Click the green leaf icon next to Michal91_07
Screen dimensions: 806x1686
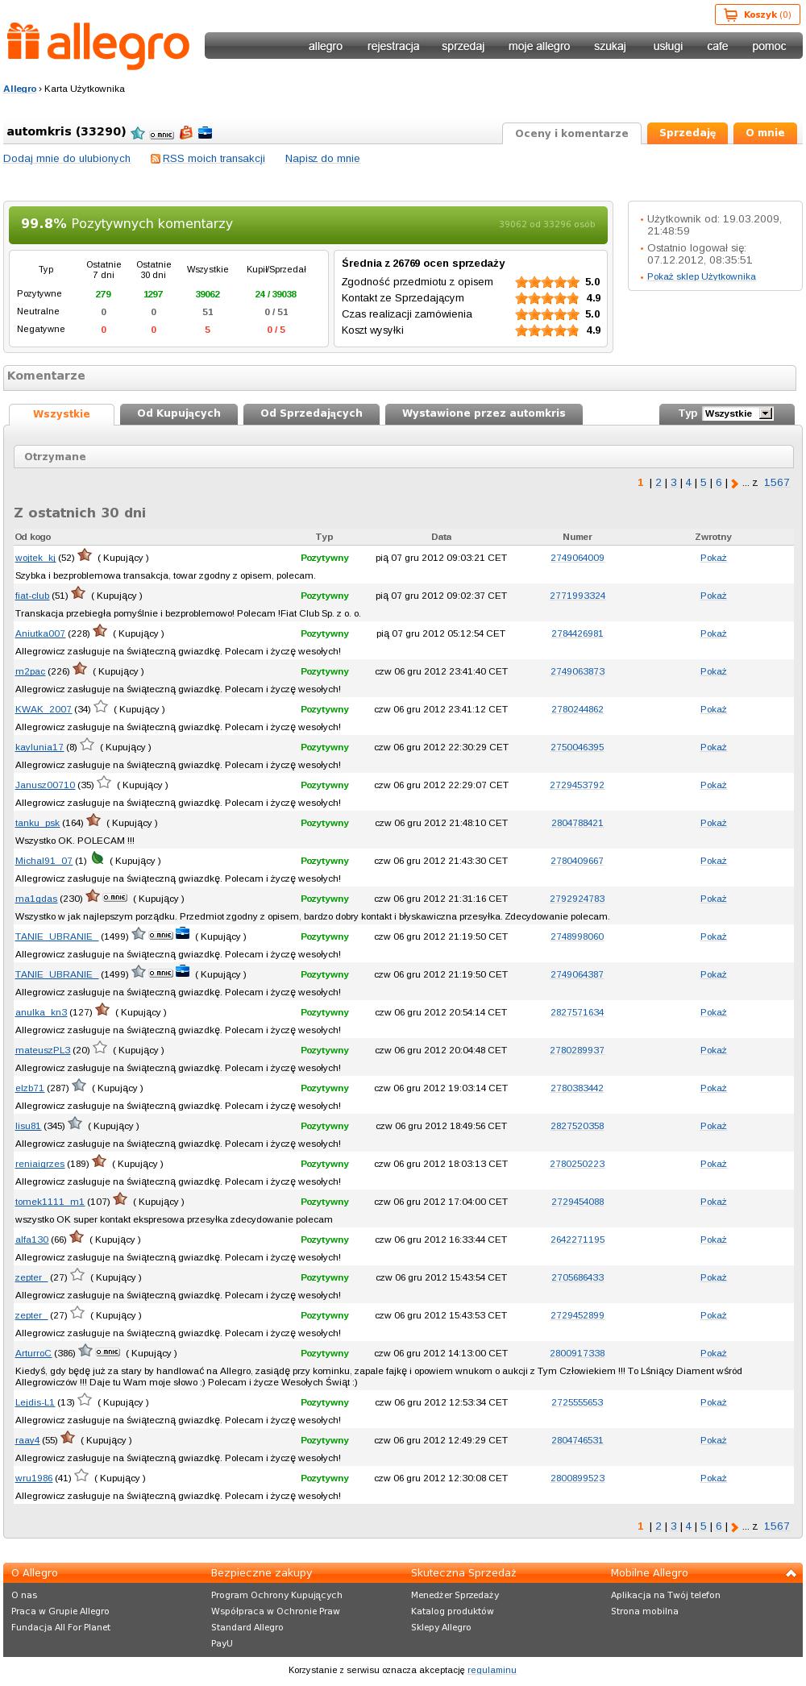pos(98,859)
